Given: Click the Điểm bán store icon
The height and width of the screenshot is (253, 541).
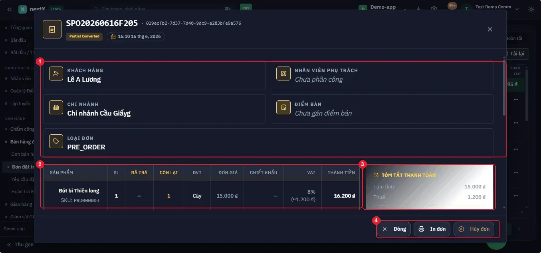Looking at the screenshot, I should [x=283, y=108].
